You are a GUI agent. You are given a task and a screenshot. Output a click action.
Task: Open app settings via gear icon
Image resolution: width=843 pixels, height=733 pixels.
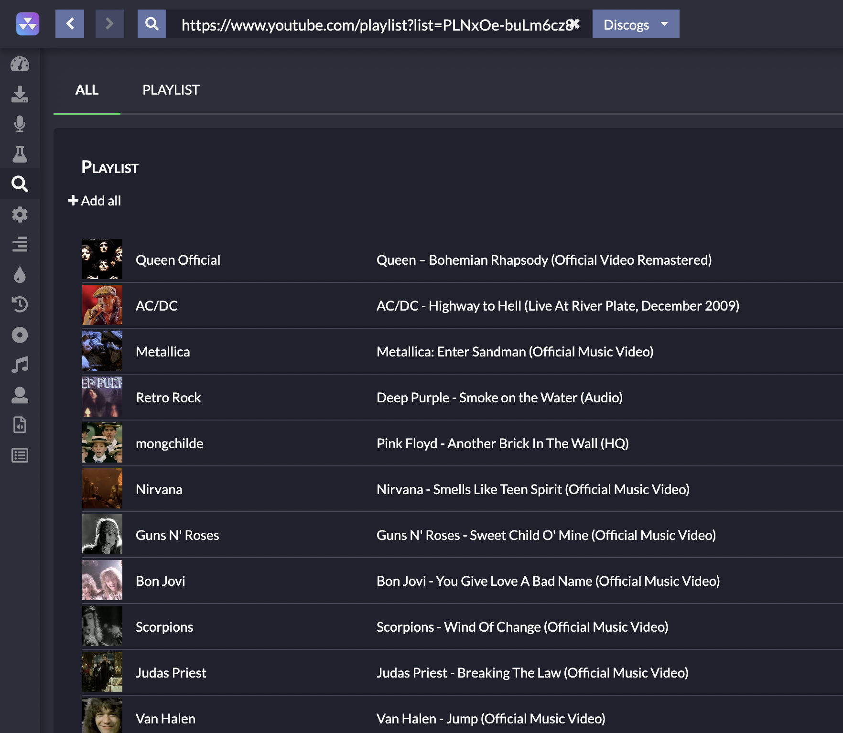click(20, 215)
